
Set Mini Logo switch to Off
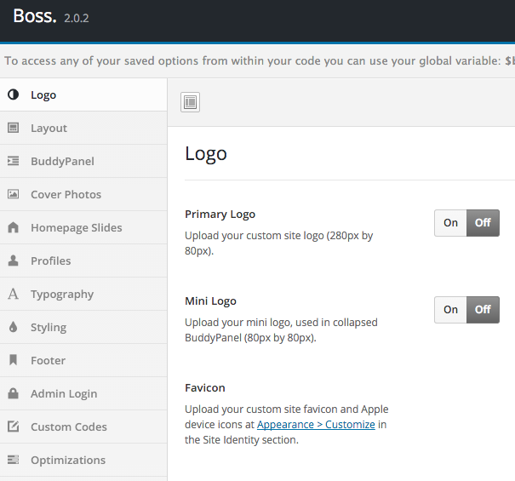click(483, 310)
